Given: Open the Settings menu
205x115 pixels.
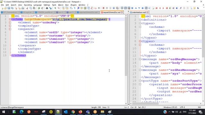Looking at the screenshot, I should tap(47, 5).
